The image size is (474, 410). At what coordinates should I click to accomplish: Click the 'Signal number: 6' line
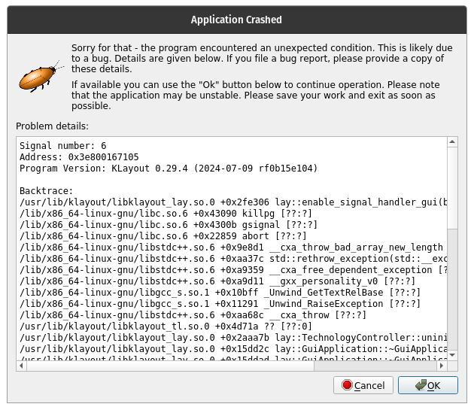coord(63,146)
